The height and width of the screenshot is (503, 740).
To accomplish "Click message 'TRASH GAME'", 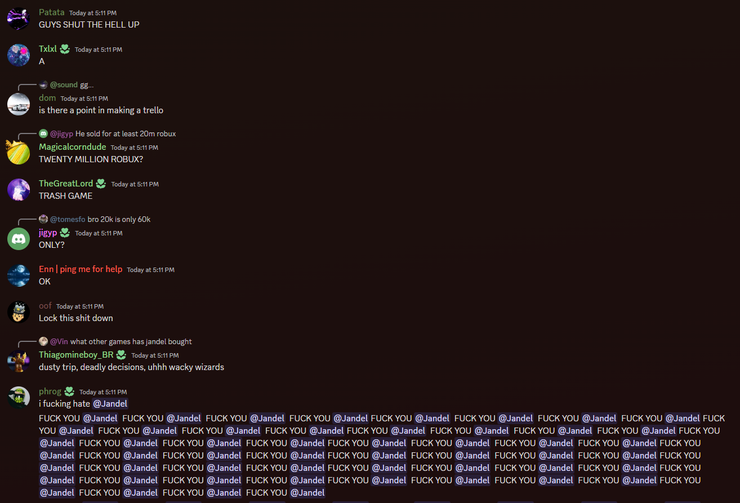I will (x=65, y=196).
